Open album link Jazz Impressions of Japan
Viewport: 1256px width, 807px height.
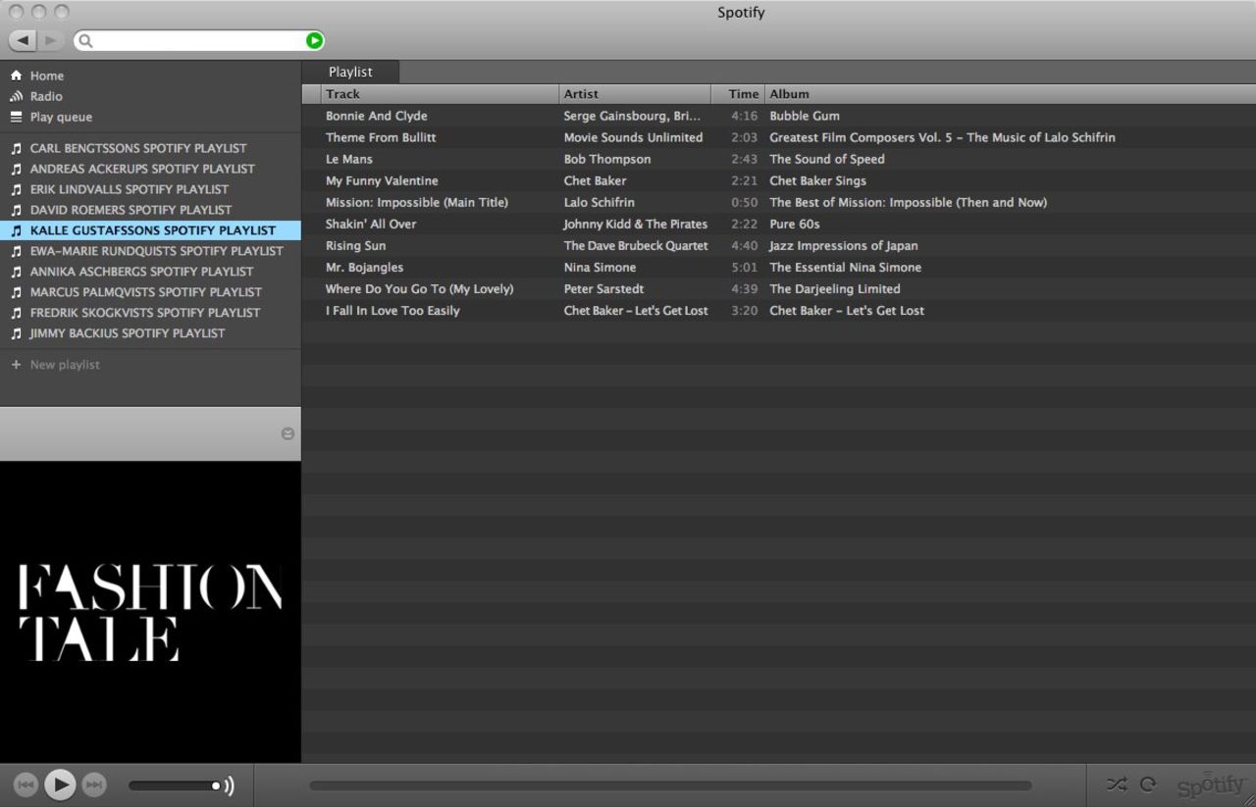[844, 245]
